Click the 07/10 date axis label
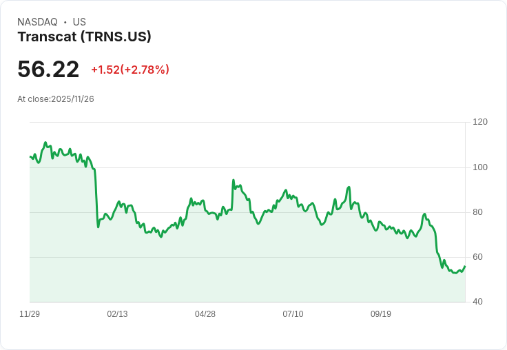This screenshot has width=507, height=350. pyautogui.click(x=293, y=314)
